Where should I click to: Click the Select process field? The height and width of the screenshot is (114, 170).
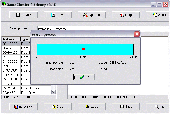point(103,29)
